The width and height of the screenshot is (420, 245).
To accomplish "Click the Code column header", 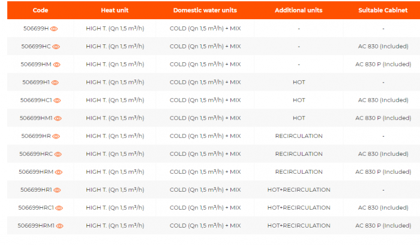I will pos(40,11).
